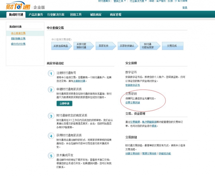Click the step 3 circle beside 财付通审核您的商家资质

(x=51, y=116)
